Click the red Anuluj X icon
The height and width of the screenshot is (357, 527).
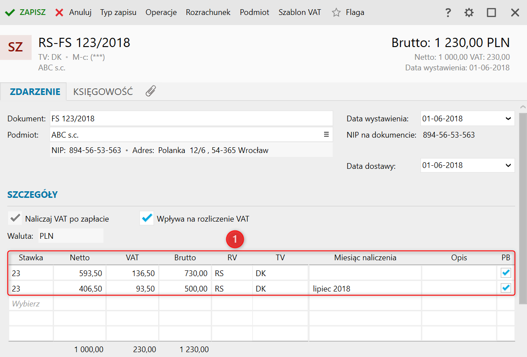(x=59, y=12)
